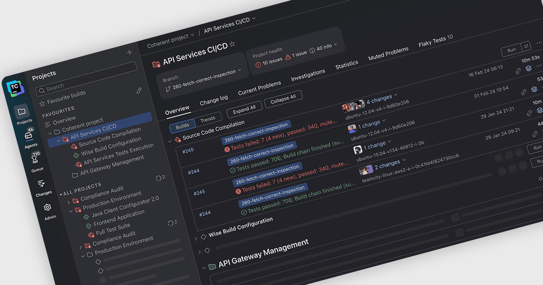The width and height of the screenshot is (543, 285).
Task: Collapse the Coherent project tree node
Action: click(x=50, y=134)
